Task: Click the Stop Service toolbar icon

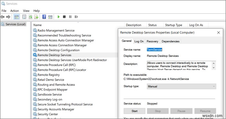Action: (64, 17)
